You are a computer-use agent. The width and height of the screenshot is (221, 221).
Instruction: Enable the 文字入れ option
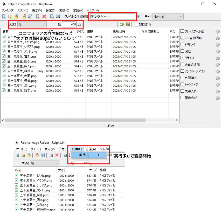[182, 91]
